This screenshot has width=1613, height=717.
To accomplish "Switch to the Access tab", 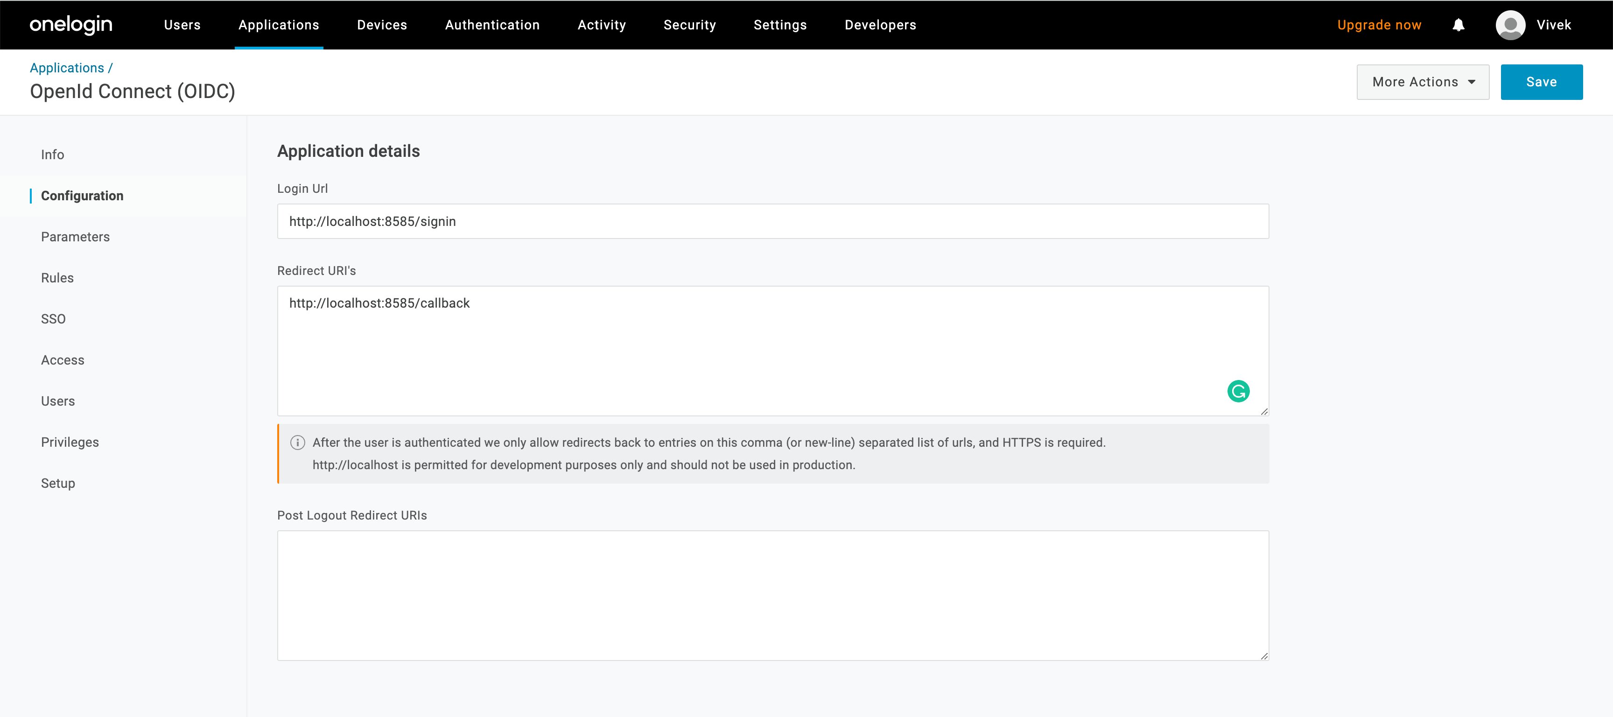I will pos(63,360).
